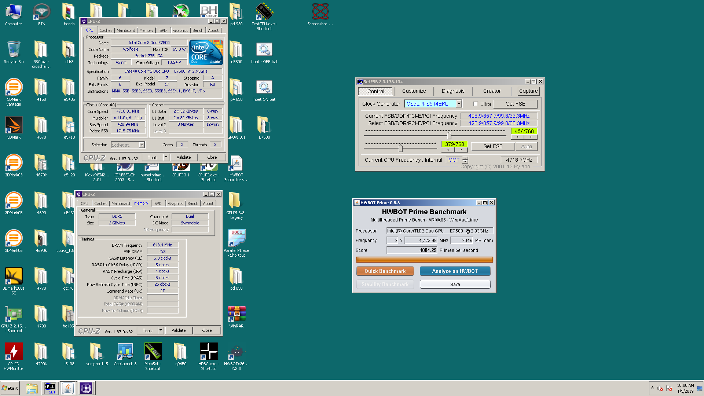
Task: Click left arrow under 379/760 value
Action: [448, 150]
